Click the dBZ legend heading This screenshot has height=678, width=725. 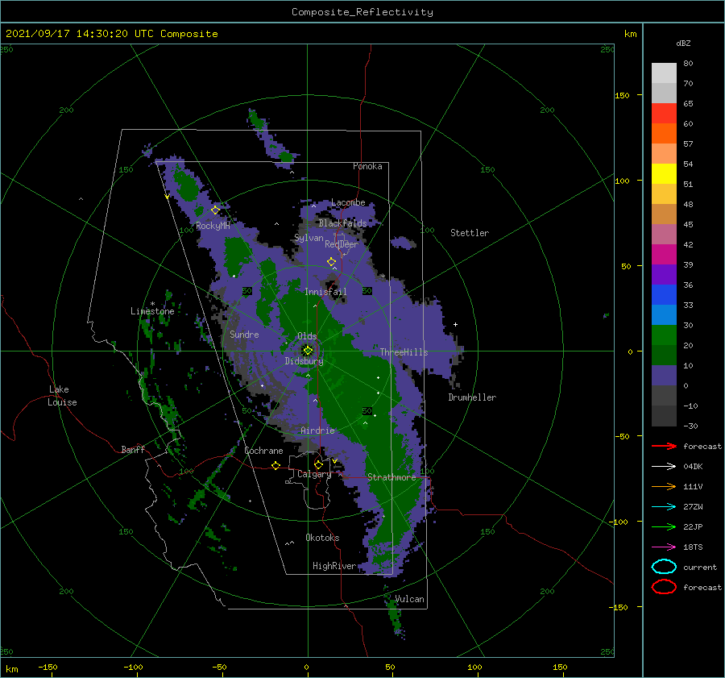[x=683, y=43]
